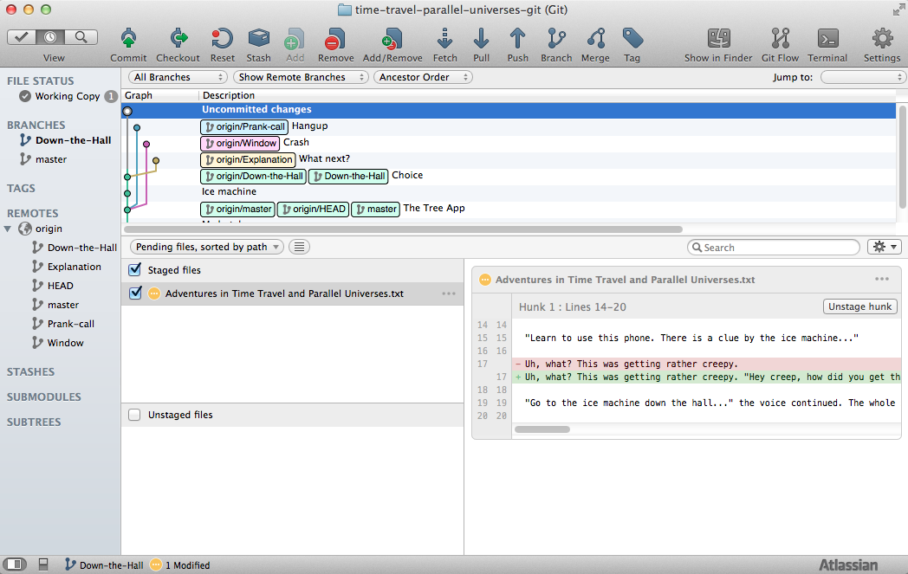
Task: Create a new branch via Branch icon
Action: (556, 39)
